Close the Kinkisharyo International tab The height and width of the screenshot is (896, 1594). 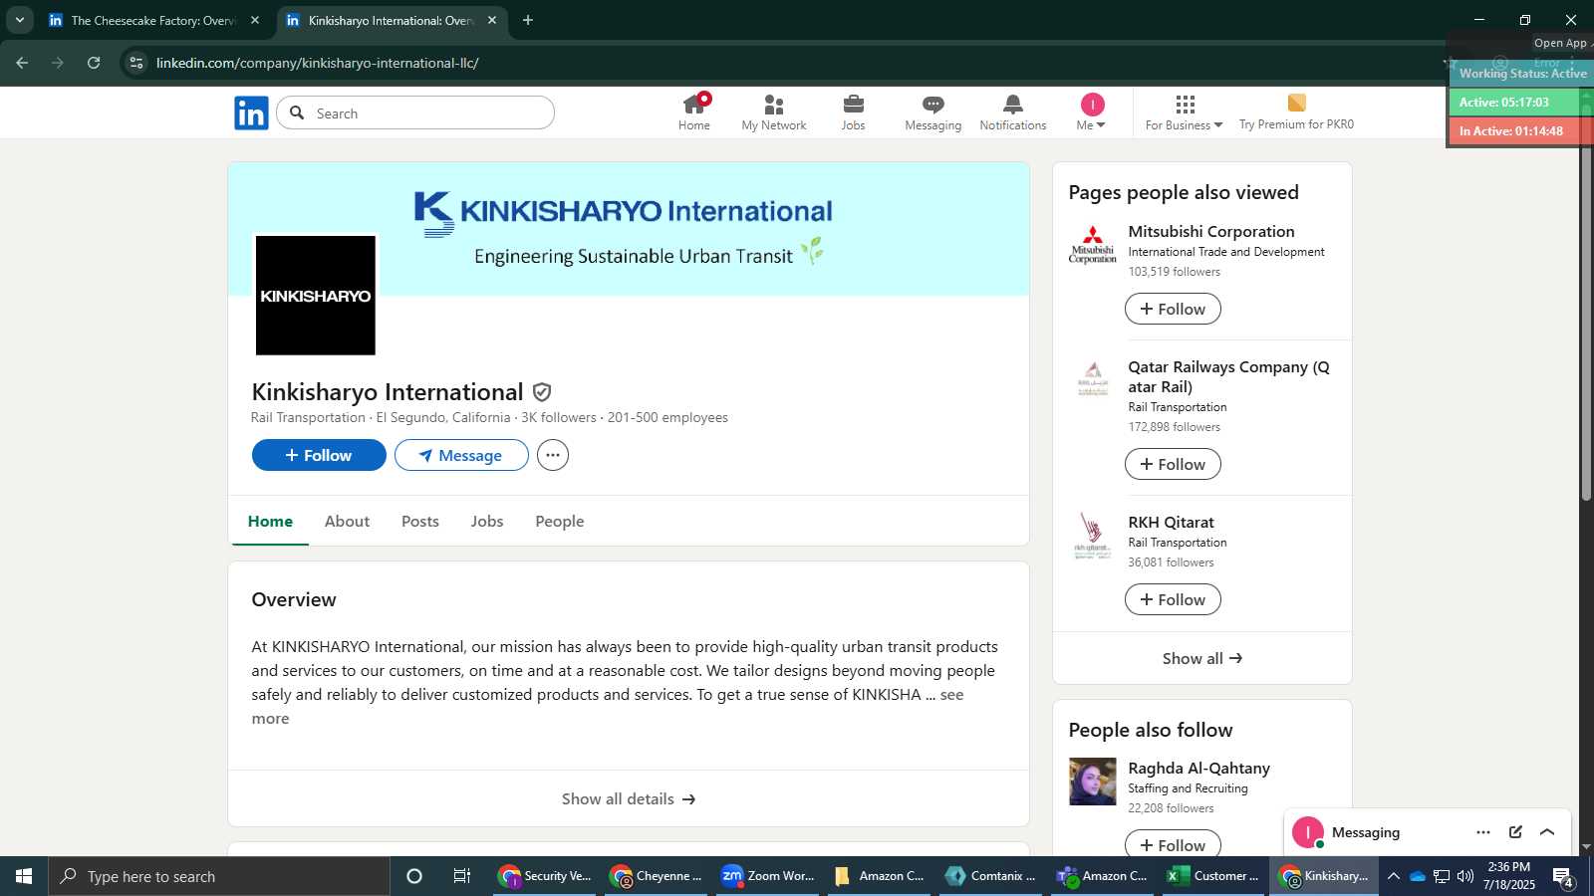[x=492, y=20]
